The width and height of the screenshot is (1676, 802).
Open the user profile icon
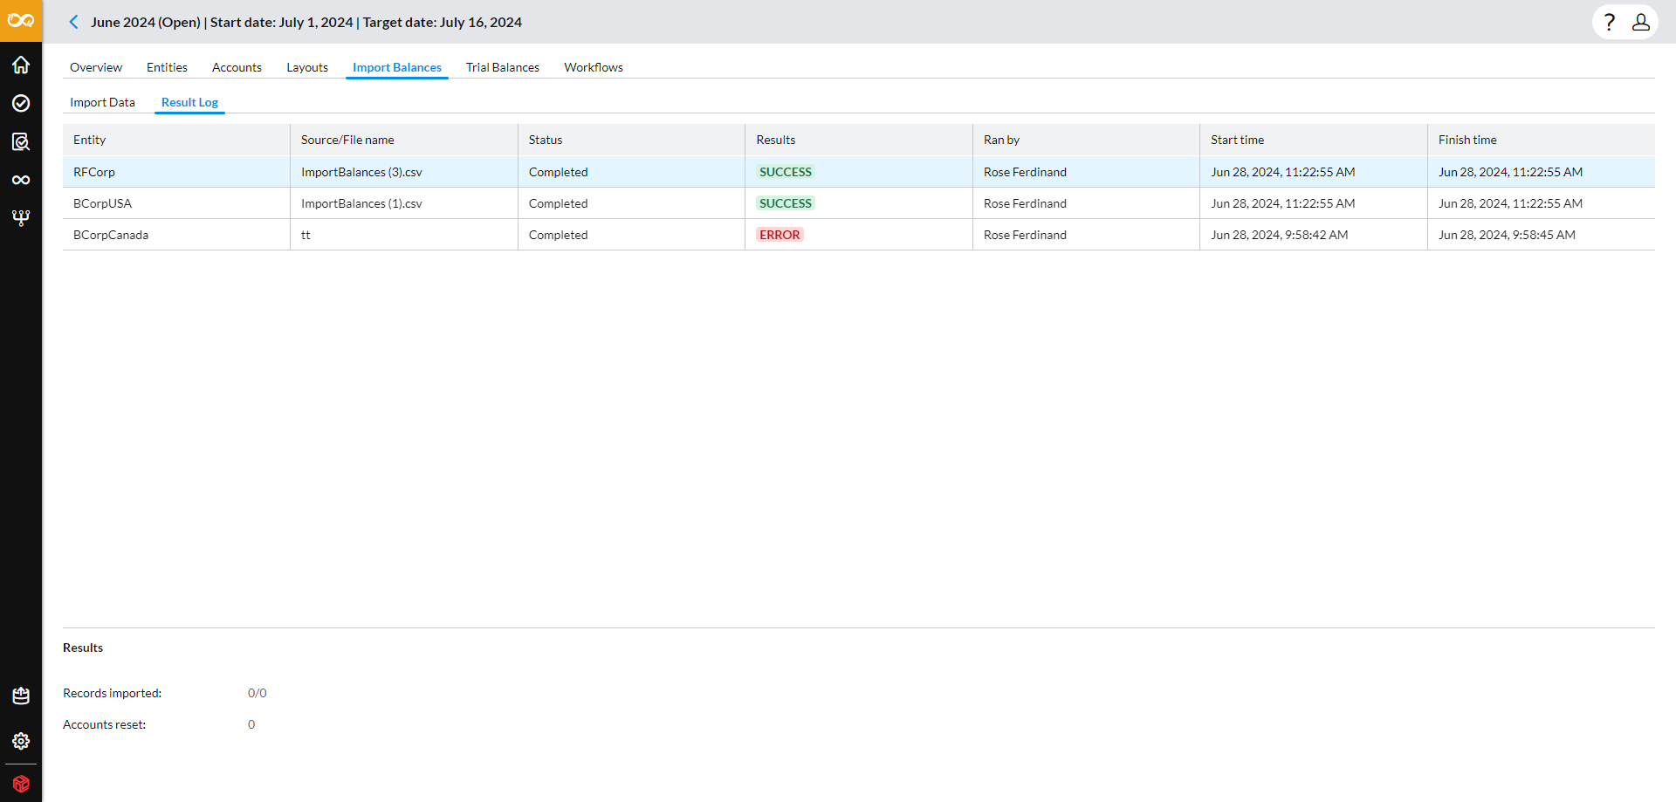point(1641,22)
